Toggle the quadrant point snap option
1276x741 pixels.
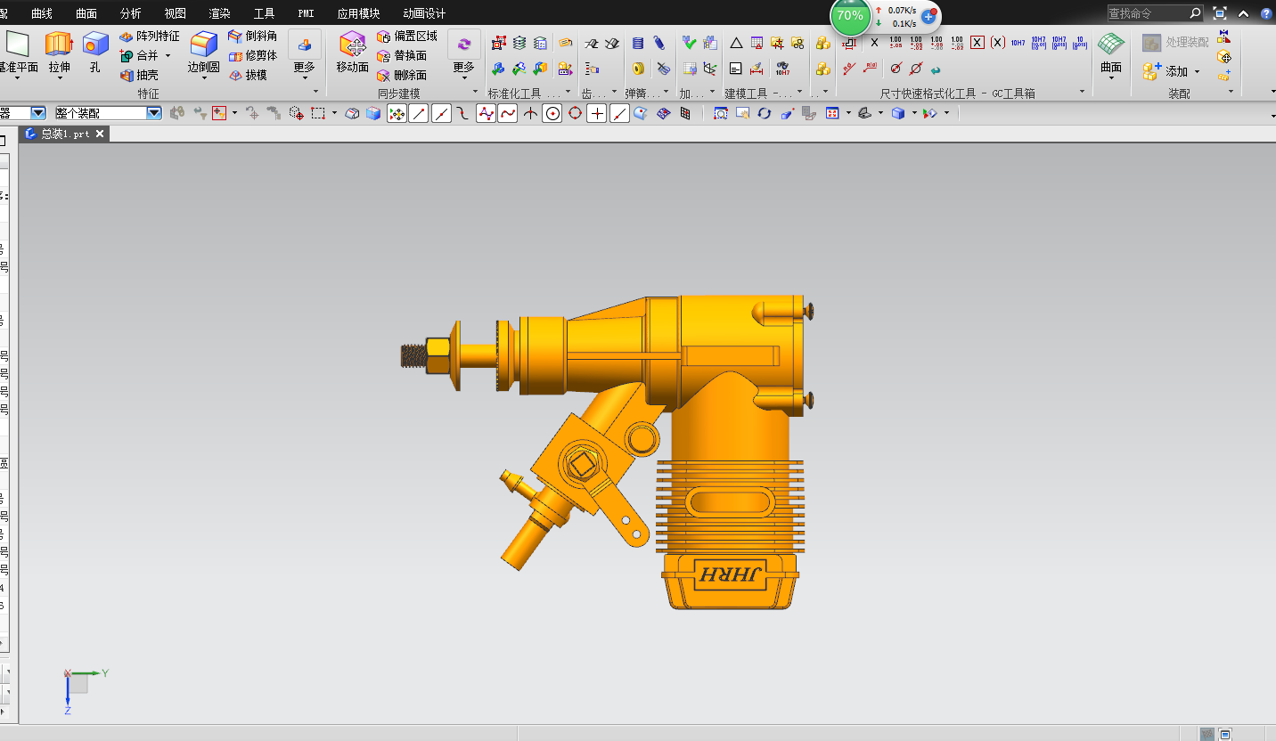click(x=575, y=113)
